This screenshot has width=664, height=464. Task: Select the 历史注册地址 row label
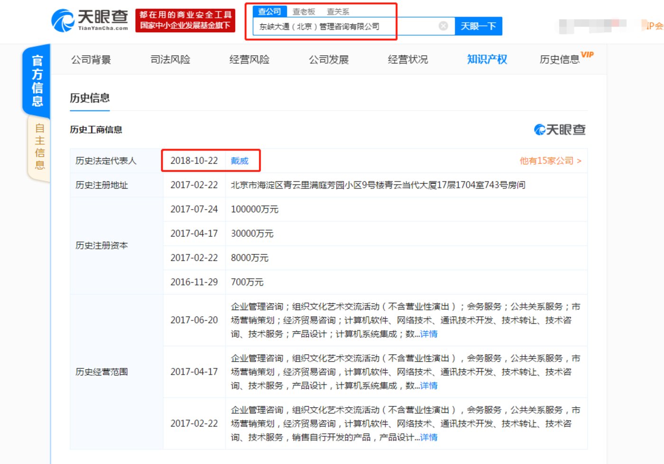(x=101, y=185)
